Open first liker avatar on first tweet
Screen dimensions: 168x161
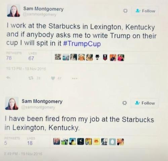58,57
